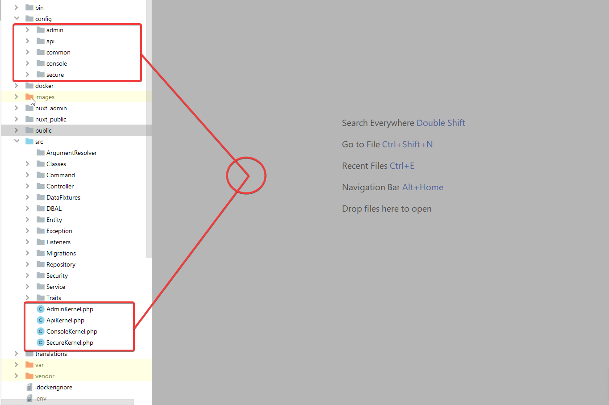This screenshot has width=609, height=405.
Task: Expand the Classes folder chevron
Action: click(27, 164)
